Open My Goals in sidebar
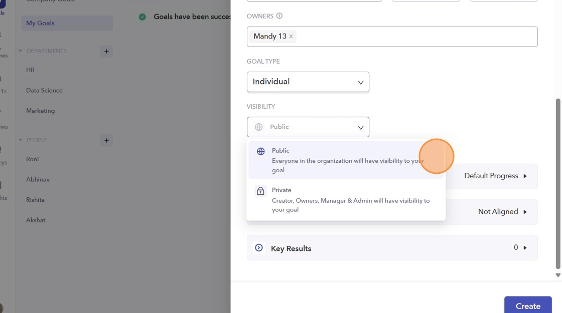 [67, 23]
